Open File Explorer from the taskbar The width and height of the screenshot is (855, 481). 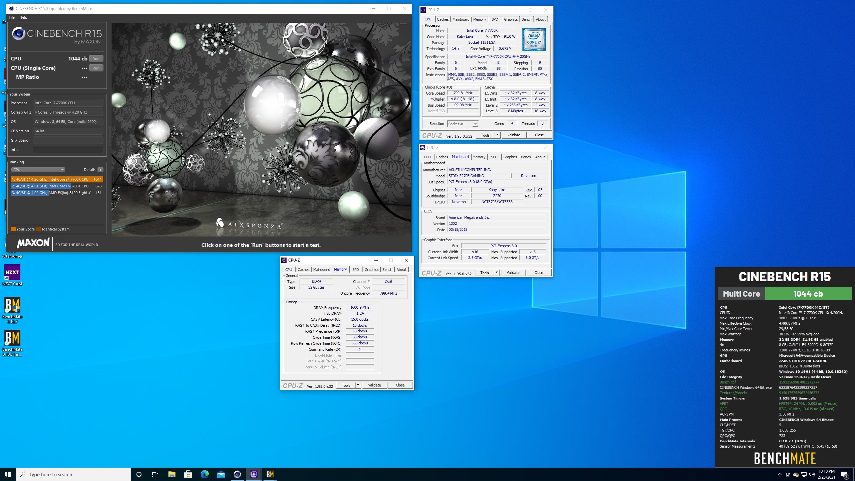click(172, 474)
